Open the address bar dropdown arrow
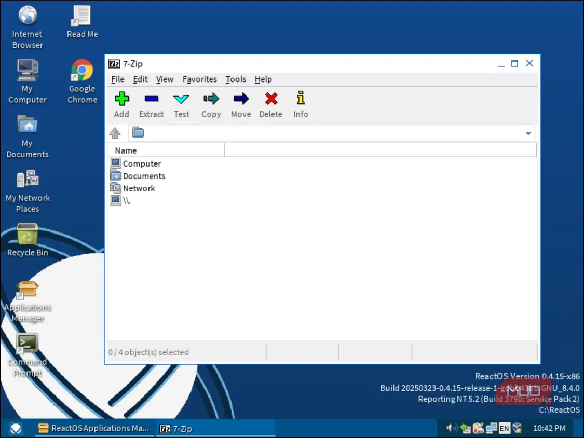Viewport: 584px width, 438px height. click(528, 133)
